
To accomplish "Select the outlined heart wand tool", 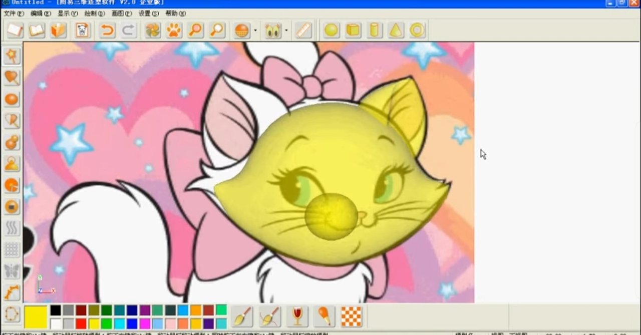I will [12, 121].
